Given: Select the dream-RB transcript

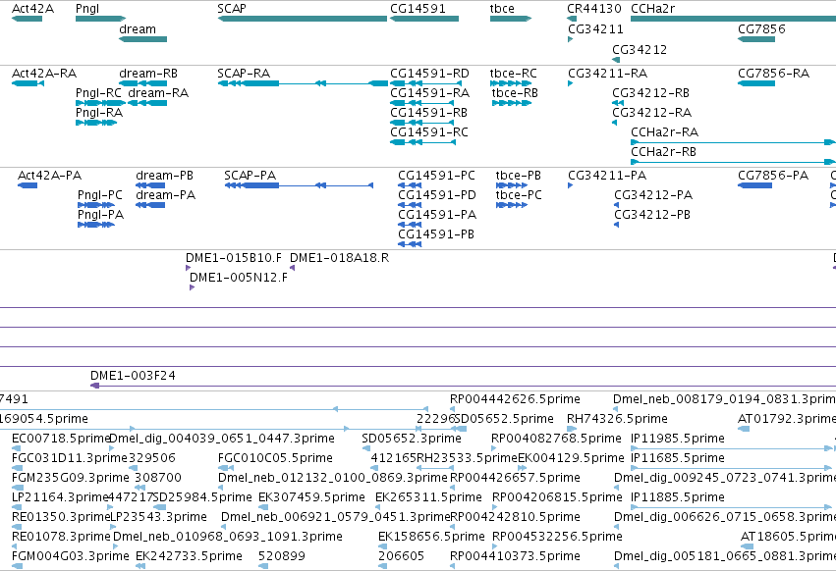Looking at the screenshot, I should pyautogui.click(x=142, y=83).
